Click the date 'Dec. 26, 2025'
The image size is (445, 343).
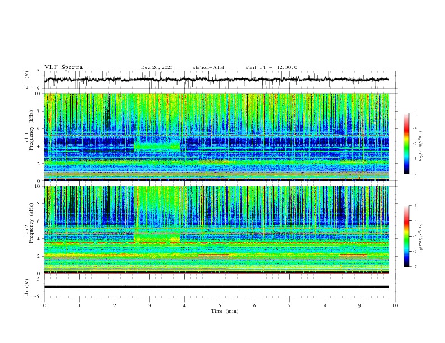pyautogui.click(x=157, y=67)
